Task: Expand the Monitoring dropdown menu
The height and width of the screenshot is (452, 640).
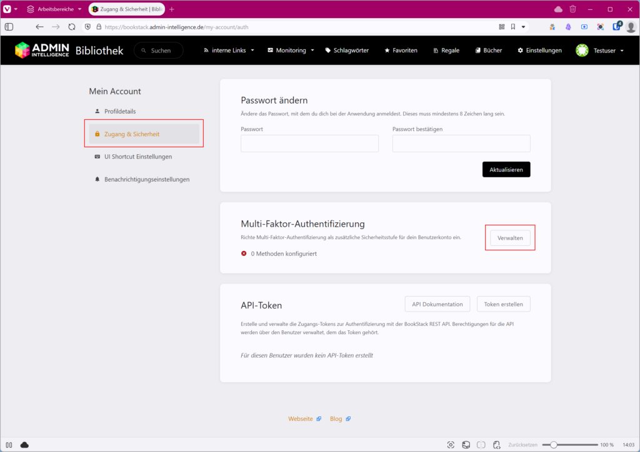Action: pos(291,51)
